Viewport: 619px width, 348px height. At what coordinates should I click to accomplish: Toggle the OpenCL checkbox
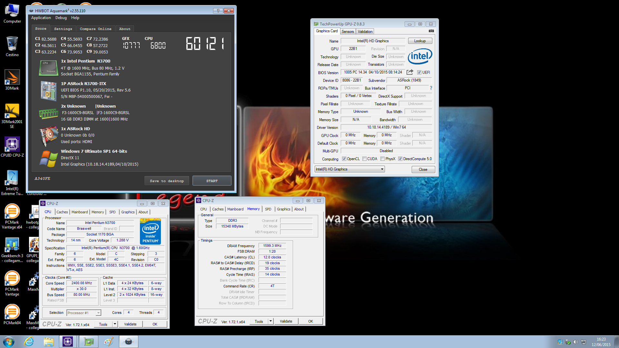(344, 159)
